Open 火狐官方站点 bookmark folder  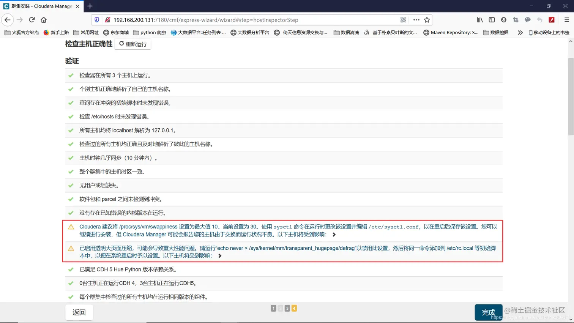[22, 33]
